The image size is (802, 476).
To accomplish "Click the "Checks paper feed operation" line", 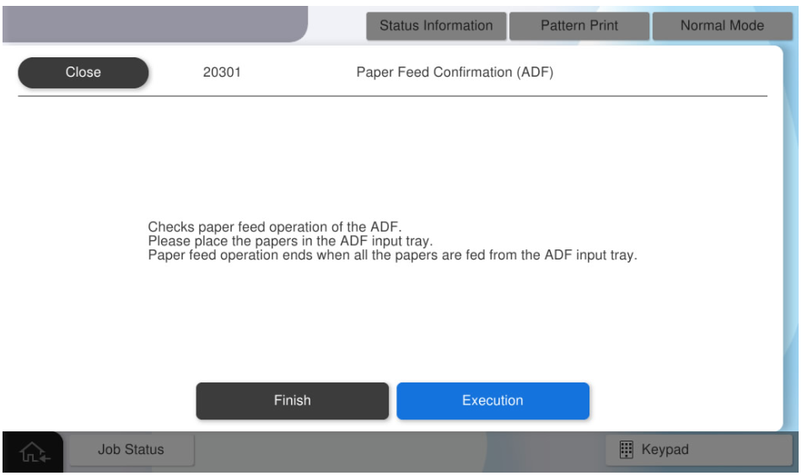I will tap(275, 227).
